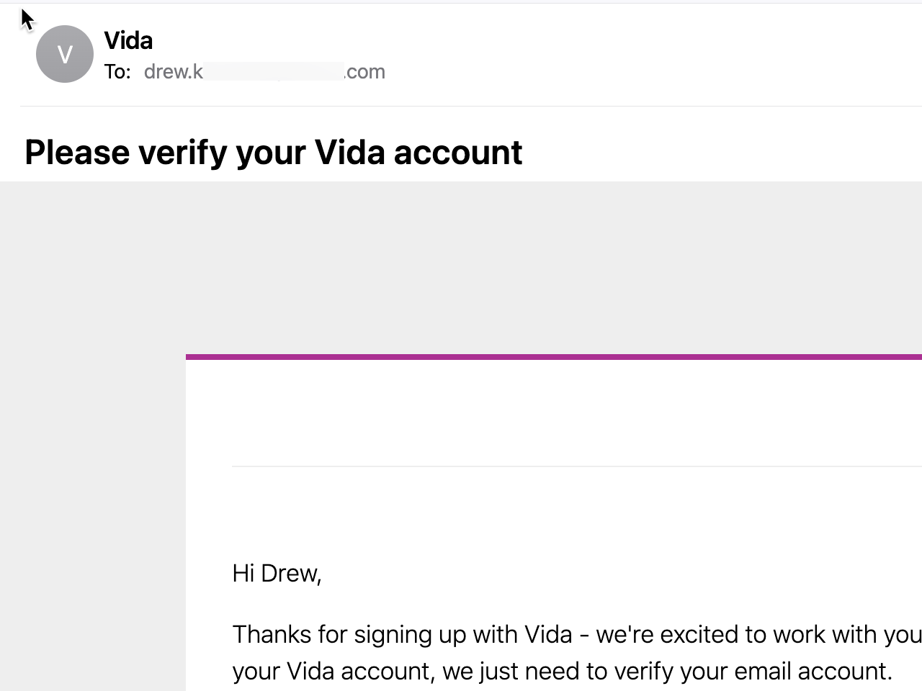
Task: Click the greeting Hi Drew
Action: coord(277,573)
